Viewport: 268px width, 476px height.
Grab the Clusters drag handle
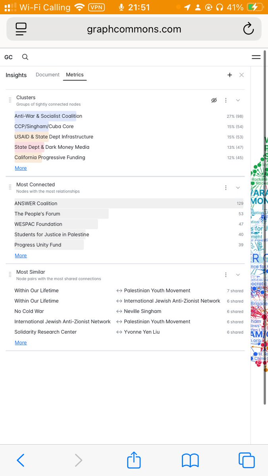click(10, 100)
